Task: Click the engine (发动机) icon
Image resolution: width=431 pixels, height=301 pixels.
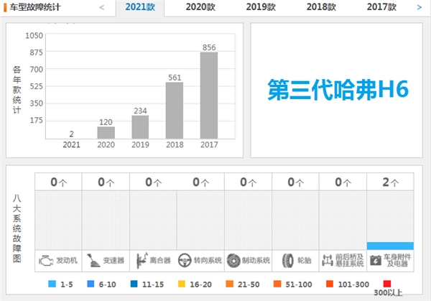Action: (x=46, y=260)
